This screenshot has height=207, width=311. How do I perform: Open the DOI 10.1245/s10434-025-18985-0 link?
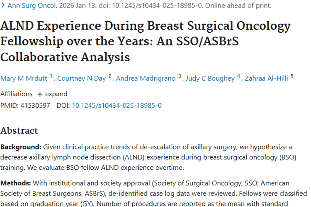pyautogui.click(x=117, y=106)
